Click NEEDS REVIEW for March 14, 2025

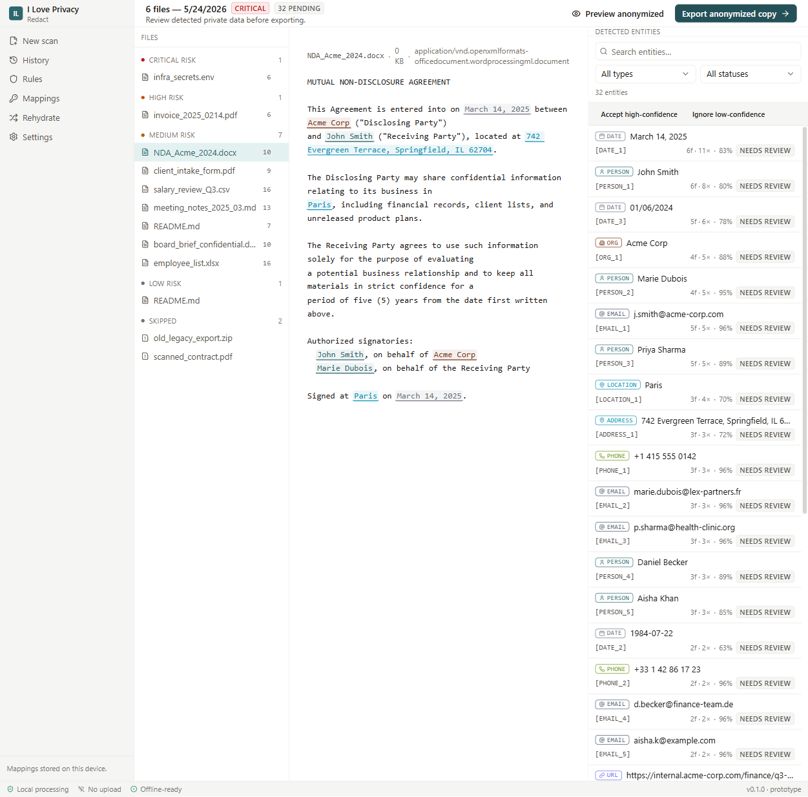click(765, 150)
